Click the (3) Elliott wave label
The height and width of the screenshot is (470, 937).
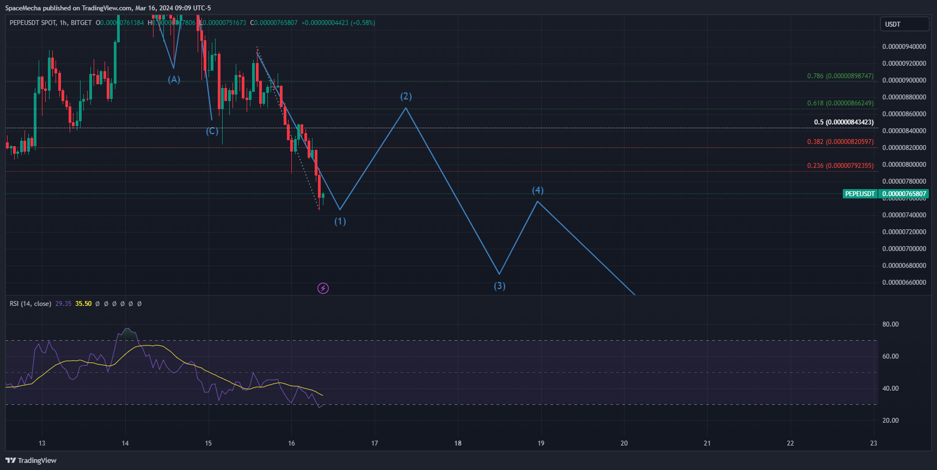pos(499,286)
